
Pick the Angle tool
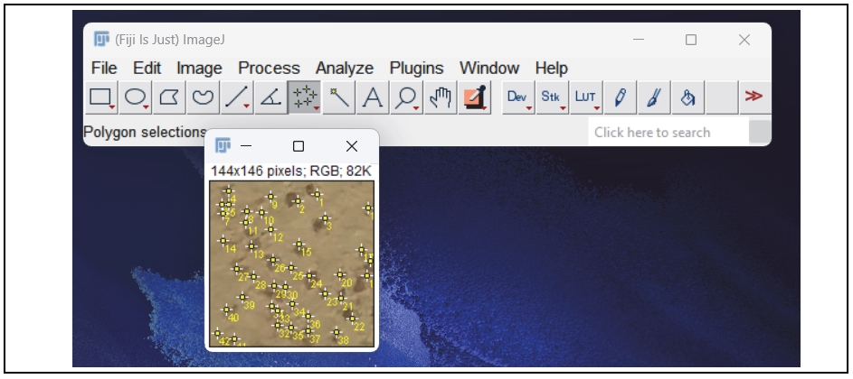click(x=269, y=97)
